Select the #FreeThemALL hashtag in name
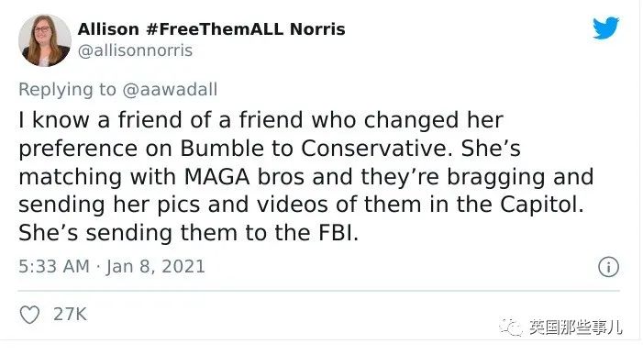Screen dimensions: 643x355 click(215, 29)
